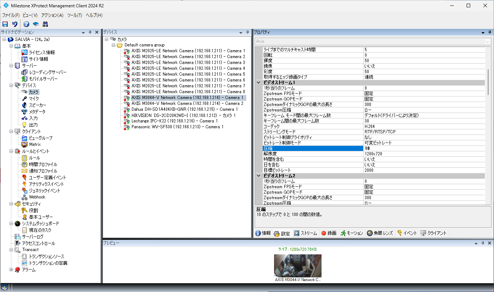
Task: Click the 圧縮 value field showing 10
Action: pyautogui.click(x=424, y=148)
